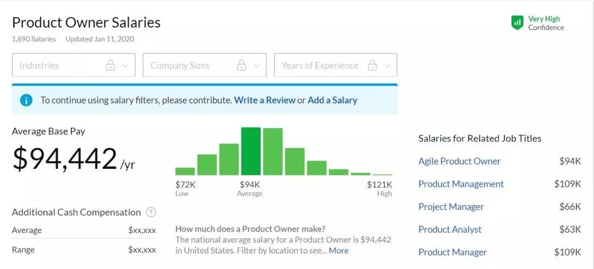This screenshot has width=594, height=269.
Task: Open Project Manager salary link
Action: (x=451, y=207)
